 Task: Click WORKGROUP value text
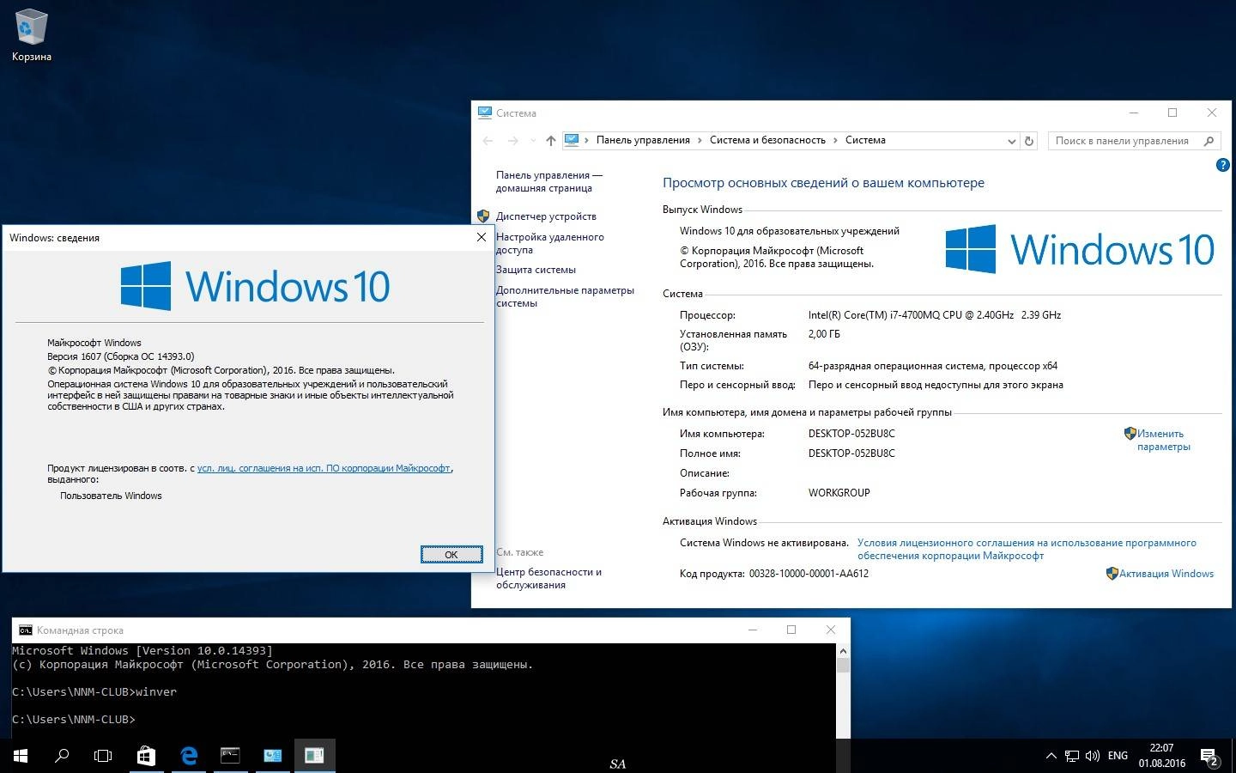839,493
